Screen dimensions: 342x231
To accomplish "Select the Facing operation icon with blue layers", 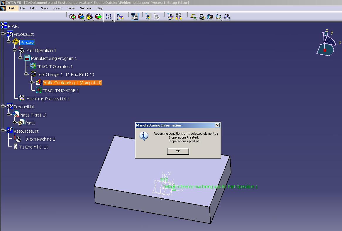I will point(81,17).
